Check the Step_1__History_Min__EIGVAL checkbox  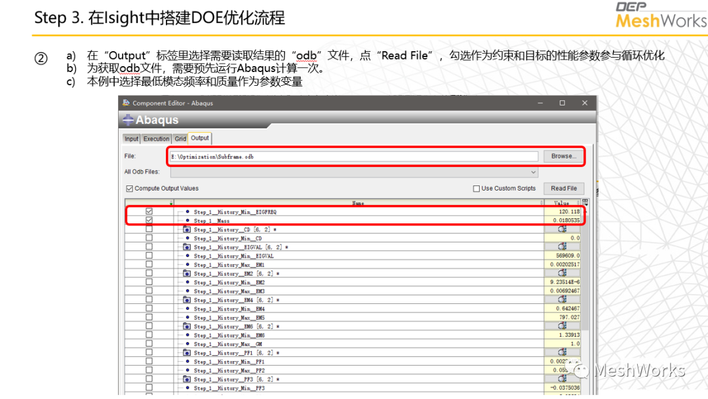click(149, 256)
